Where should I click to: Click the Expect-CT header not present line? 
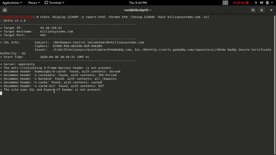point(51,90)
